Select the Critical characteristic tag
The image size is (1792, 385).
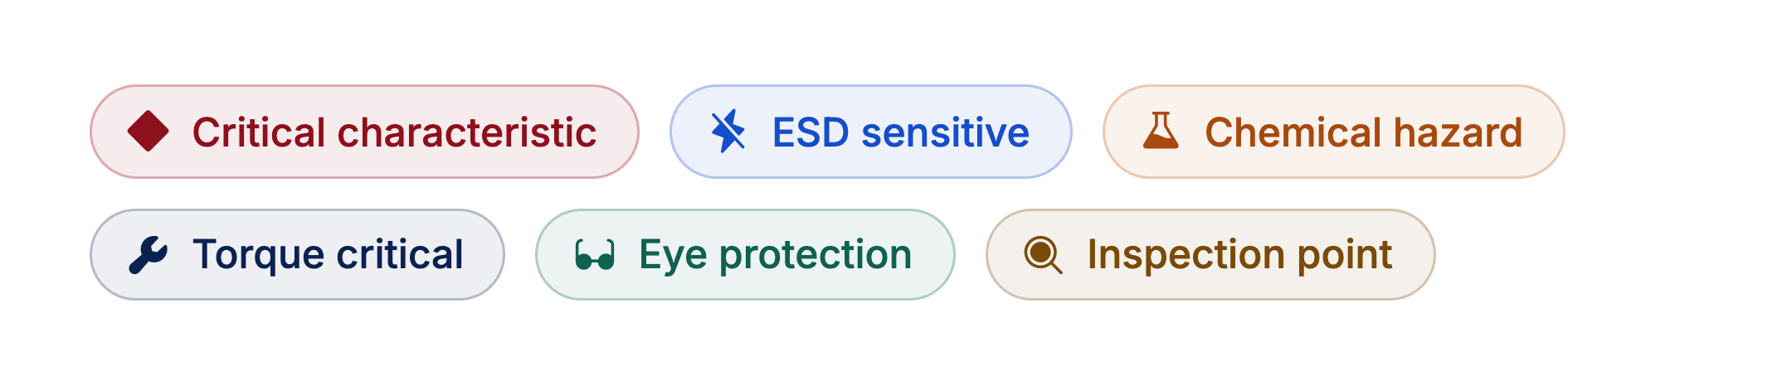pos(364,132)
